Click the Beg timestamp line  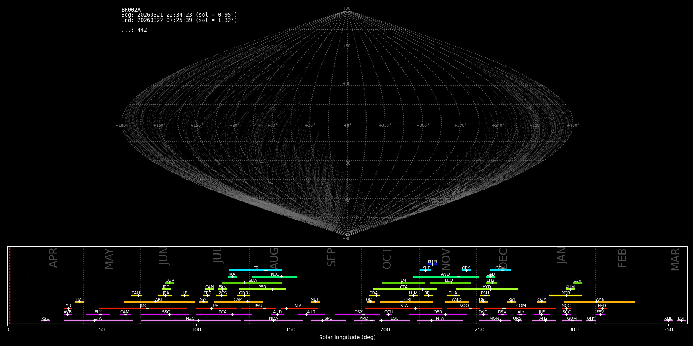[179, 15]
